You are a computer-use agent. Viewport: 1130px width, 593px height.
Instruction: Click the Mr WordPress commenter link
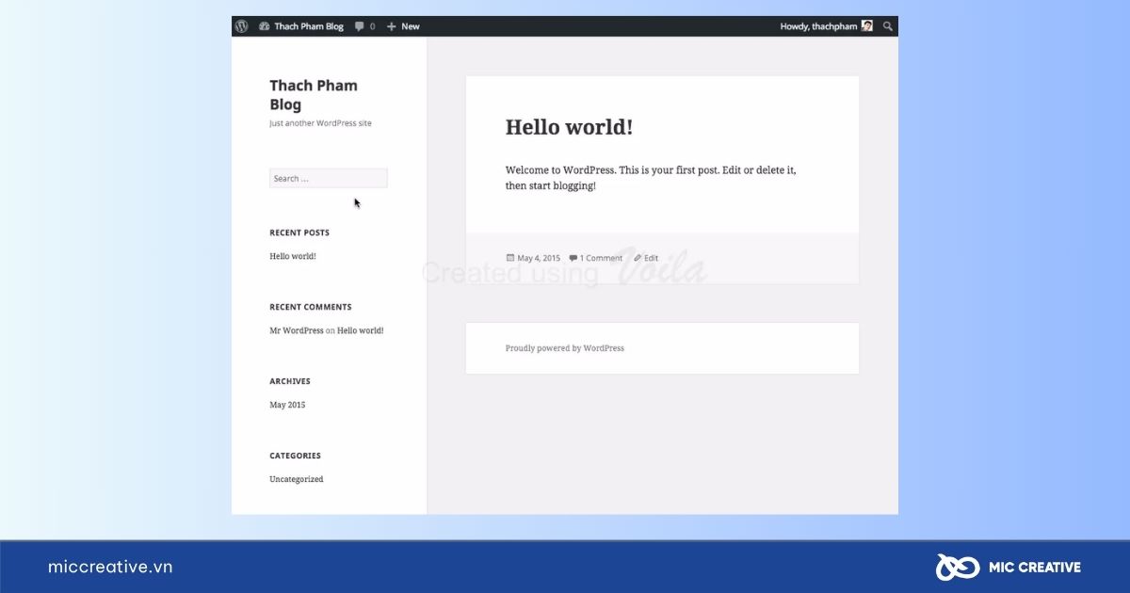297,330
